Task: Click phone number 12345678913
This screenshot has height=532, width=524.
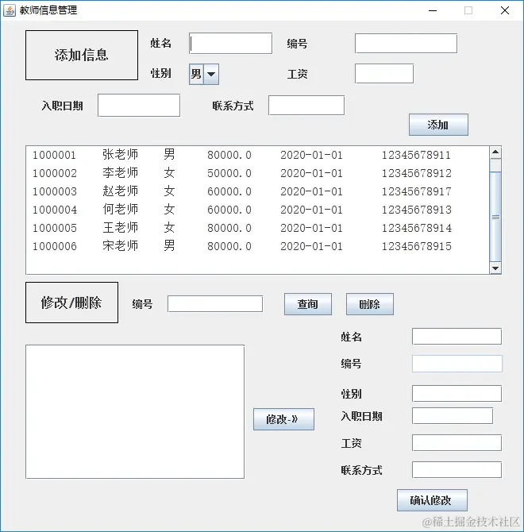Action: [x=417, y=210]
